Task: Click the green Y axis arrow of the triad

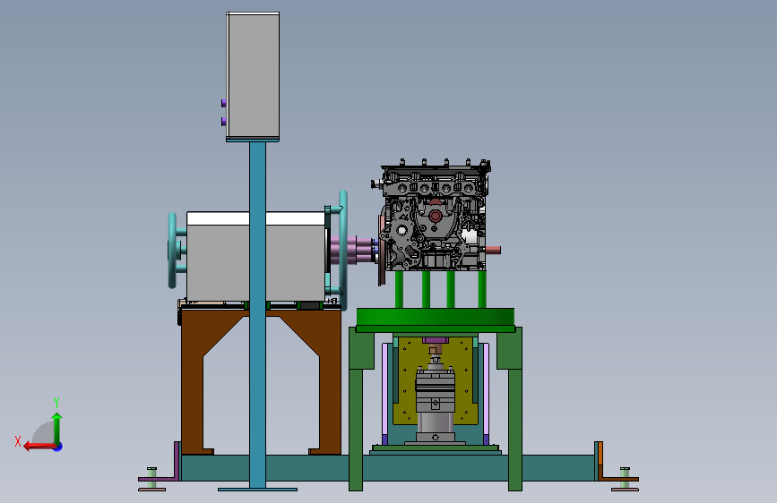Action: 56,428
